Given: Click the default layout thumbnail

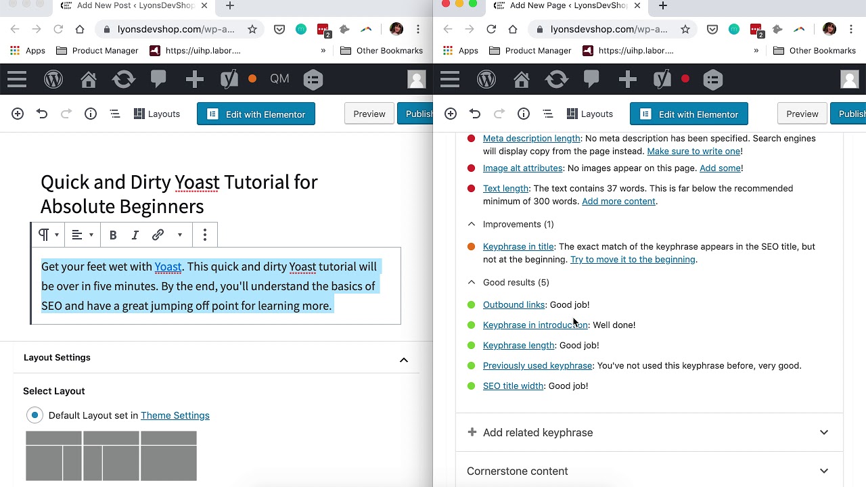Looking at the screenshot, I should click(111, 456).
